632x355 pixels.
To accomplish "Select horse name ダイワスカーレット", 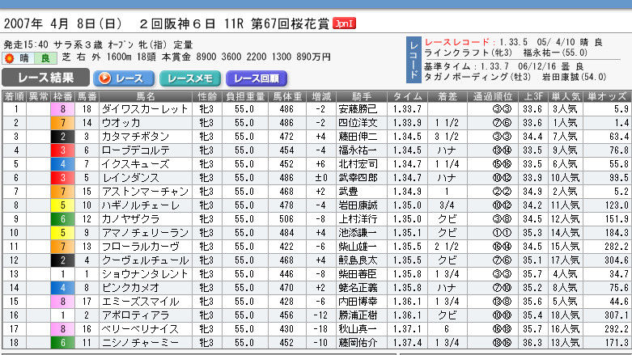I will (145, 109).
